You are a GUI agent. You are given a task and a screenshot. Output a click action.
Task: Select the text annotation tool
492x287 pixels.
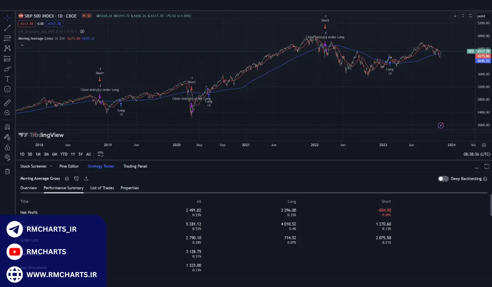click(x=7, y=79)
